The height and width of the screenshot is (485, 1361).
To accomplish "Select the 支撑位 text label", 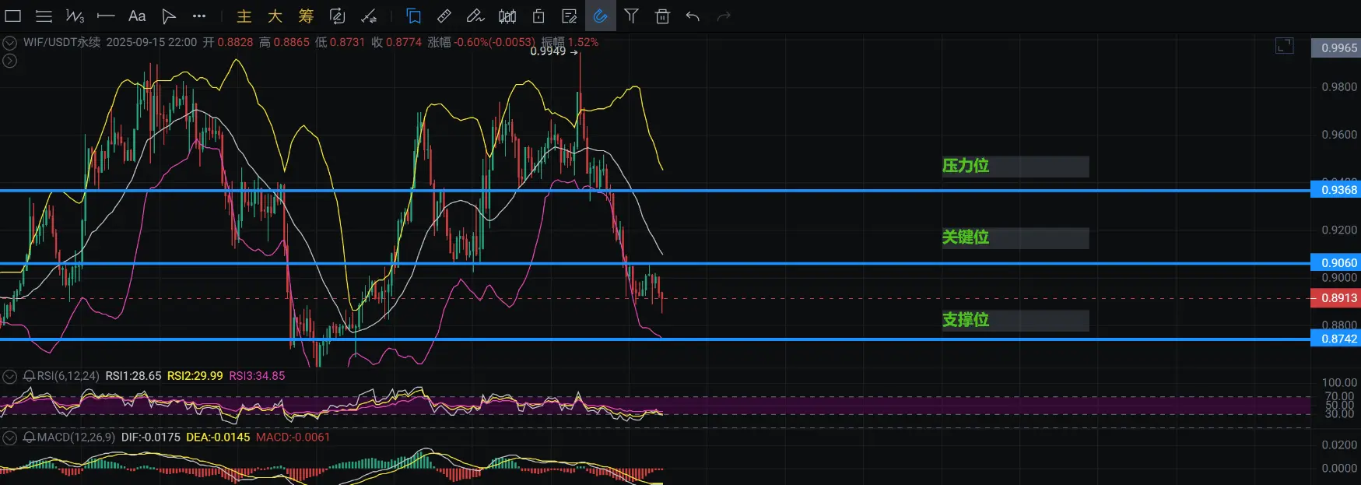I will [966, 319].
